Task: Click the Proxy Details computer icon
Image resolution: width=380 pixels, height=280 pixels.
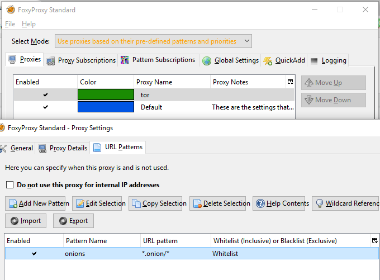Action: click(x=42, y=149)
